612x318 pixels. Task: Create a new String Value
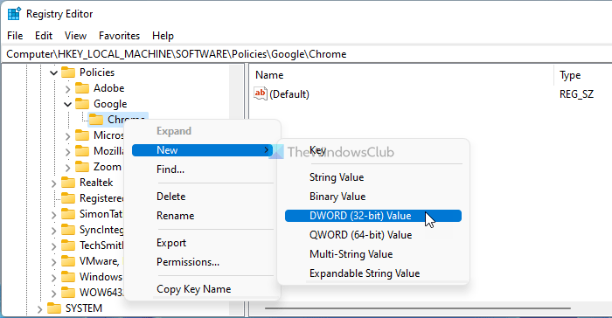(373, 177)
